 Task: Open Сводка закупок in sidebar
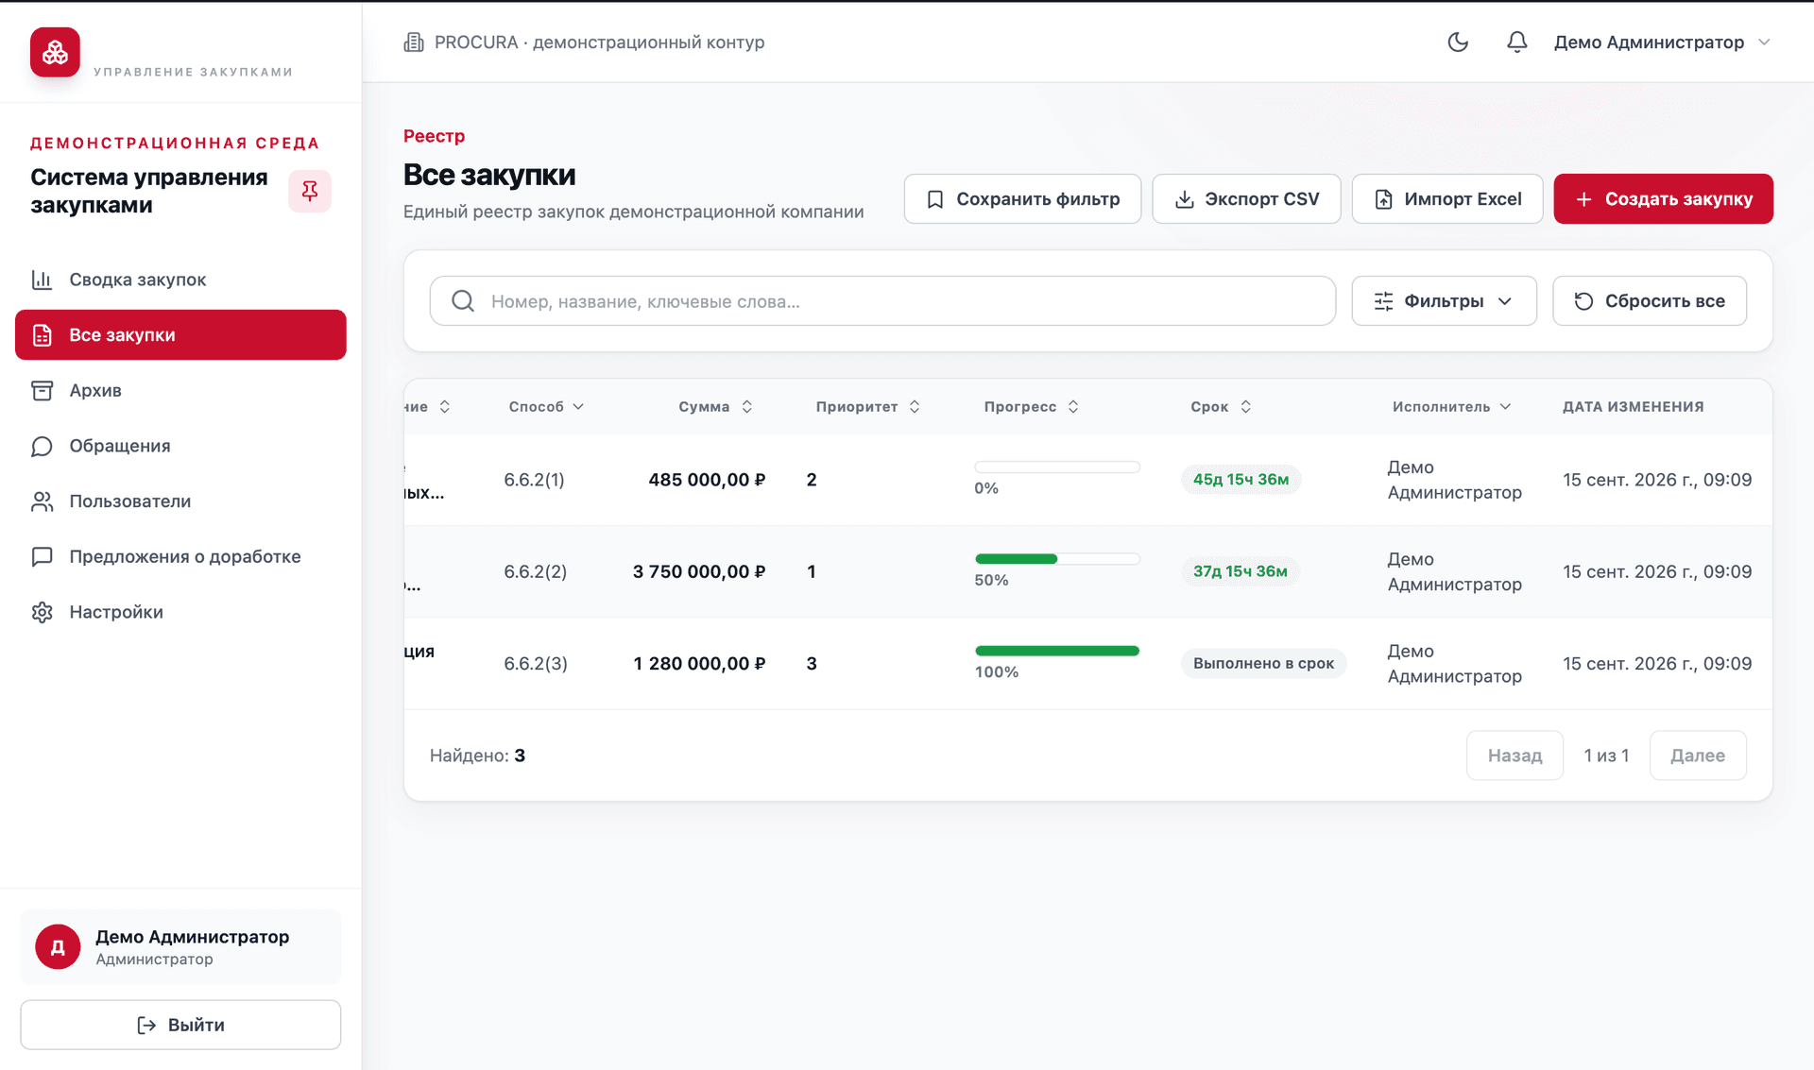[180, 280]
